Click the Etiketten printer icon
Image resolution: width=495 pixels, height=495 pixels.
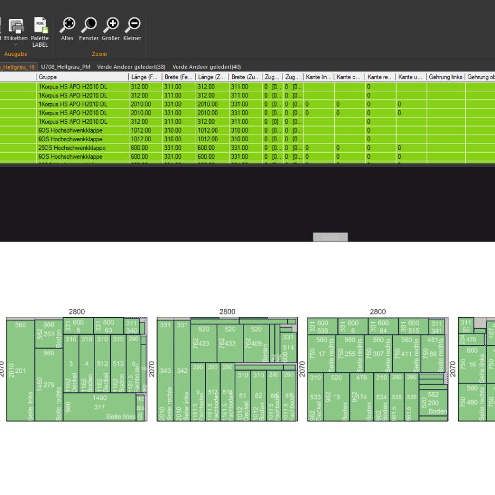(x=17, y=25)
